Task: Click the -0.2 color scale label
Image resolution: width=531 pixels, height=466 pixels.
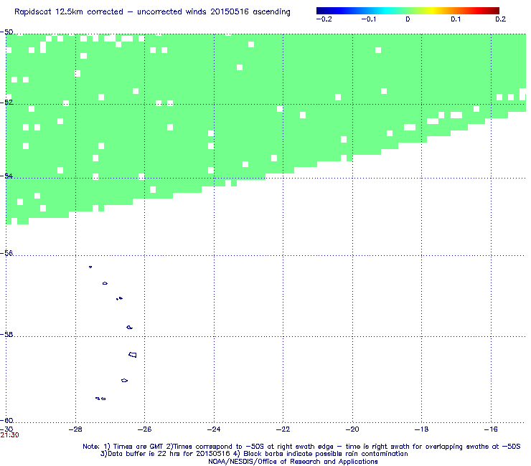Action: [x=324, y=19]
